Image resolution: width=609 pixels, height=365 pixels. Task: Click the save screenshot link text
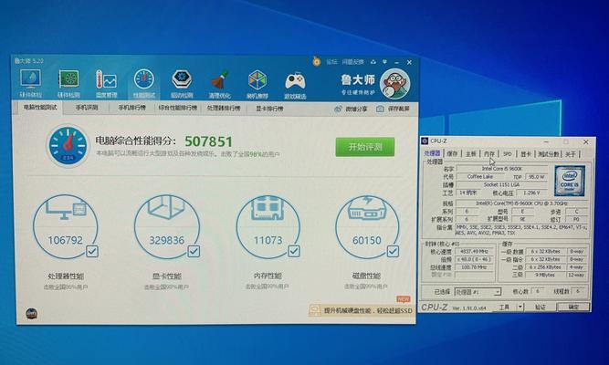click(398, 109)
